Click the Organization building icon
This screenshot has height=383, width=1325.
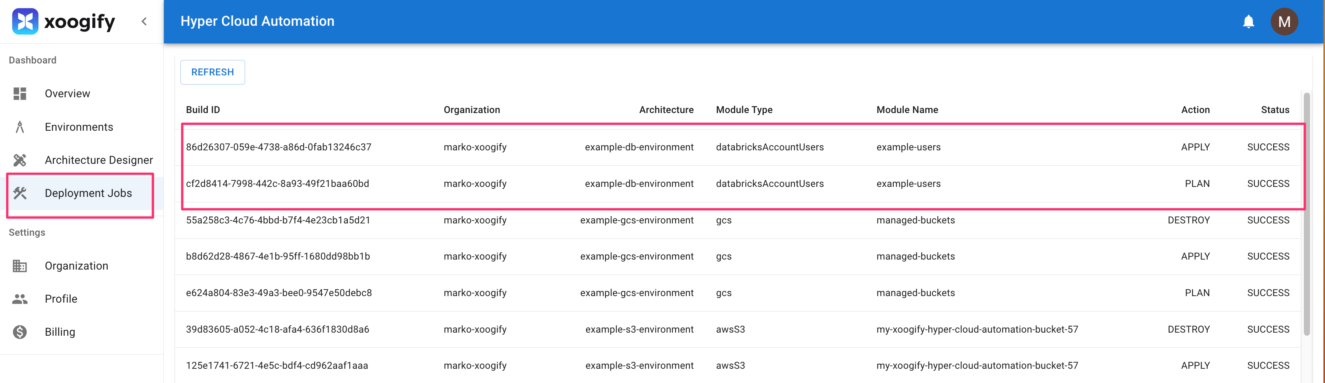(20, 266)
